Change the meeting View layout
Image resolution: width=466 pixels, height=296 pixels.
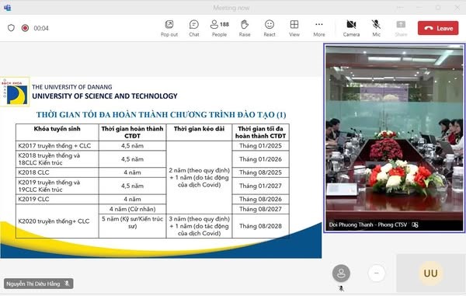click(x=294, y=29)
